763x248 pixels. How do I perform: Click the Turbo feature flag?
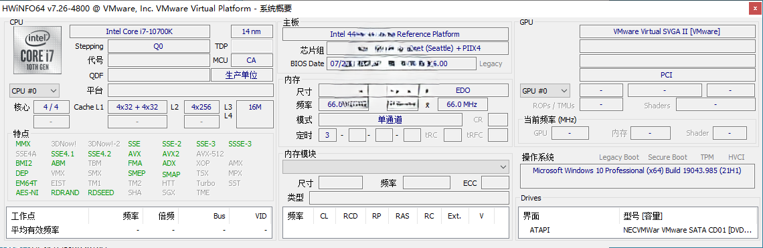coord(206,183)
